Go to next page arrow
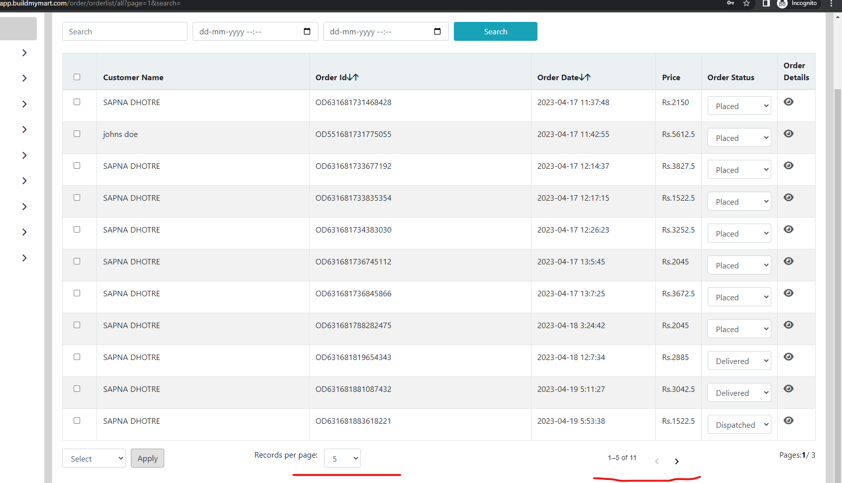This screenshot has height=483, width=842. pyautogui.click(x=677, y=461)
